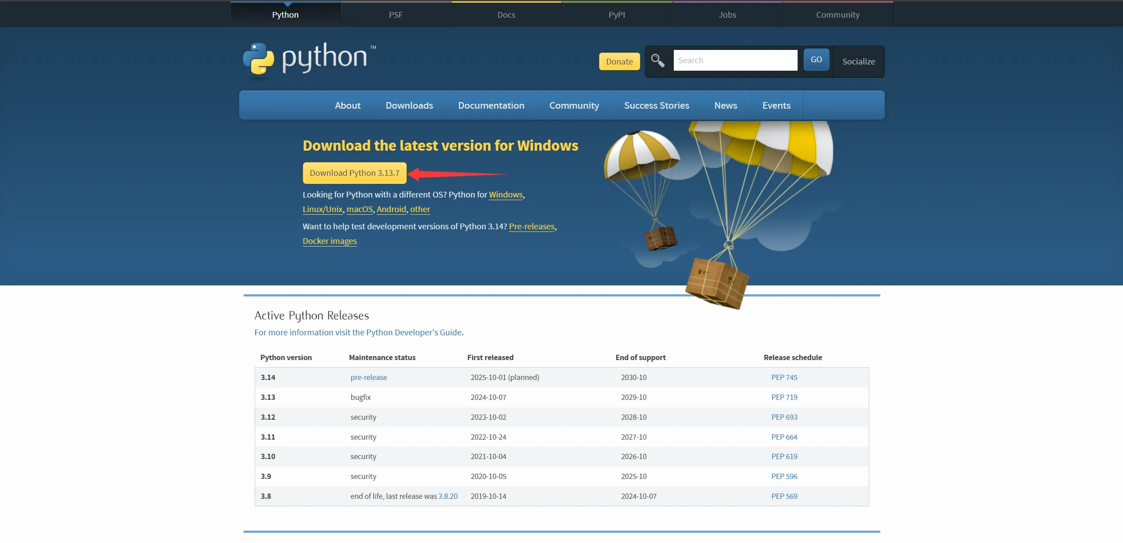1123x543 pixels.
Task: Click Download Python 3.13.7 button
Action: click(x=355, y=173)
